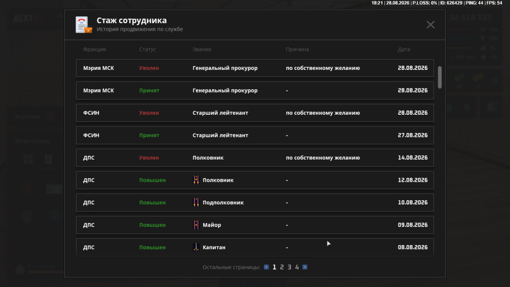Click Генеральный прокурор in the Уволен row
The image size is (510, 287).
click(225, 68)
